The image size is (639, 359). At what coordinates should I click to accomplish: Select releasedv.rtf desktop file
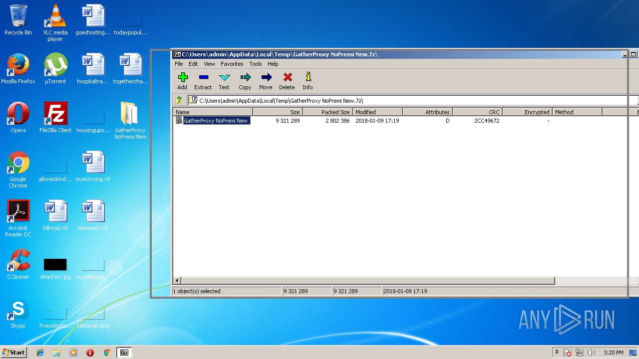[x=93, y=215]
